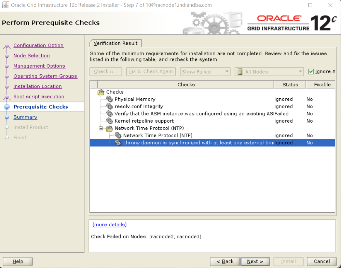Go to Configuration Option step
The width and height of the screenshot is (341, 268).
[x=39, y=45]
